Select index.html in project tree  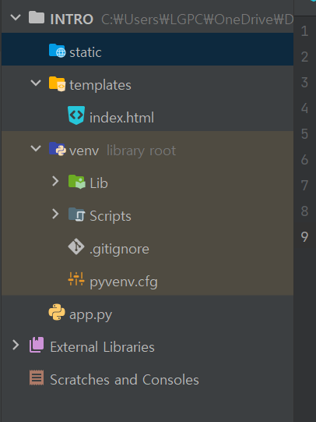point(121,118)
